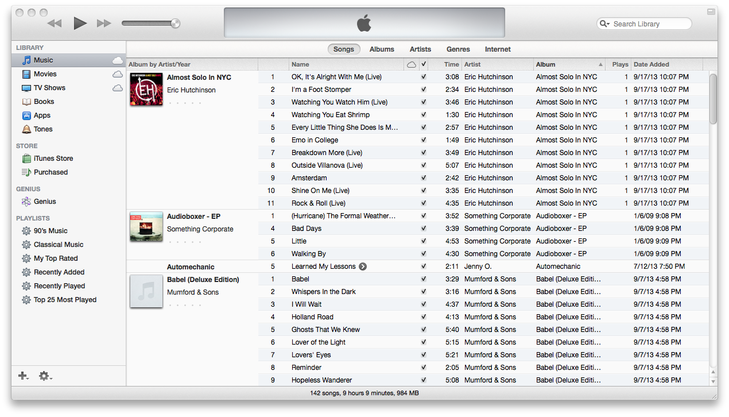The height and width of the screenshot is (417, 729).
Task: Click the cloud icon beside TV Shows
Action: (118, 88)
